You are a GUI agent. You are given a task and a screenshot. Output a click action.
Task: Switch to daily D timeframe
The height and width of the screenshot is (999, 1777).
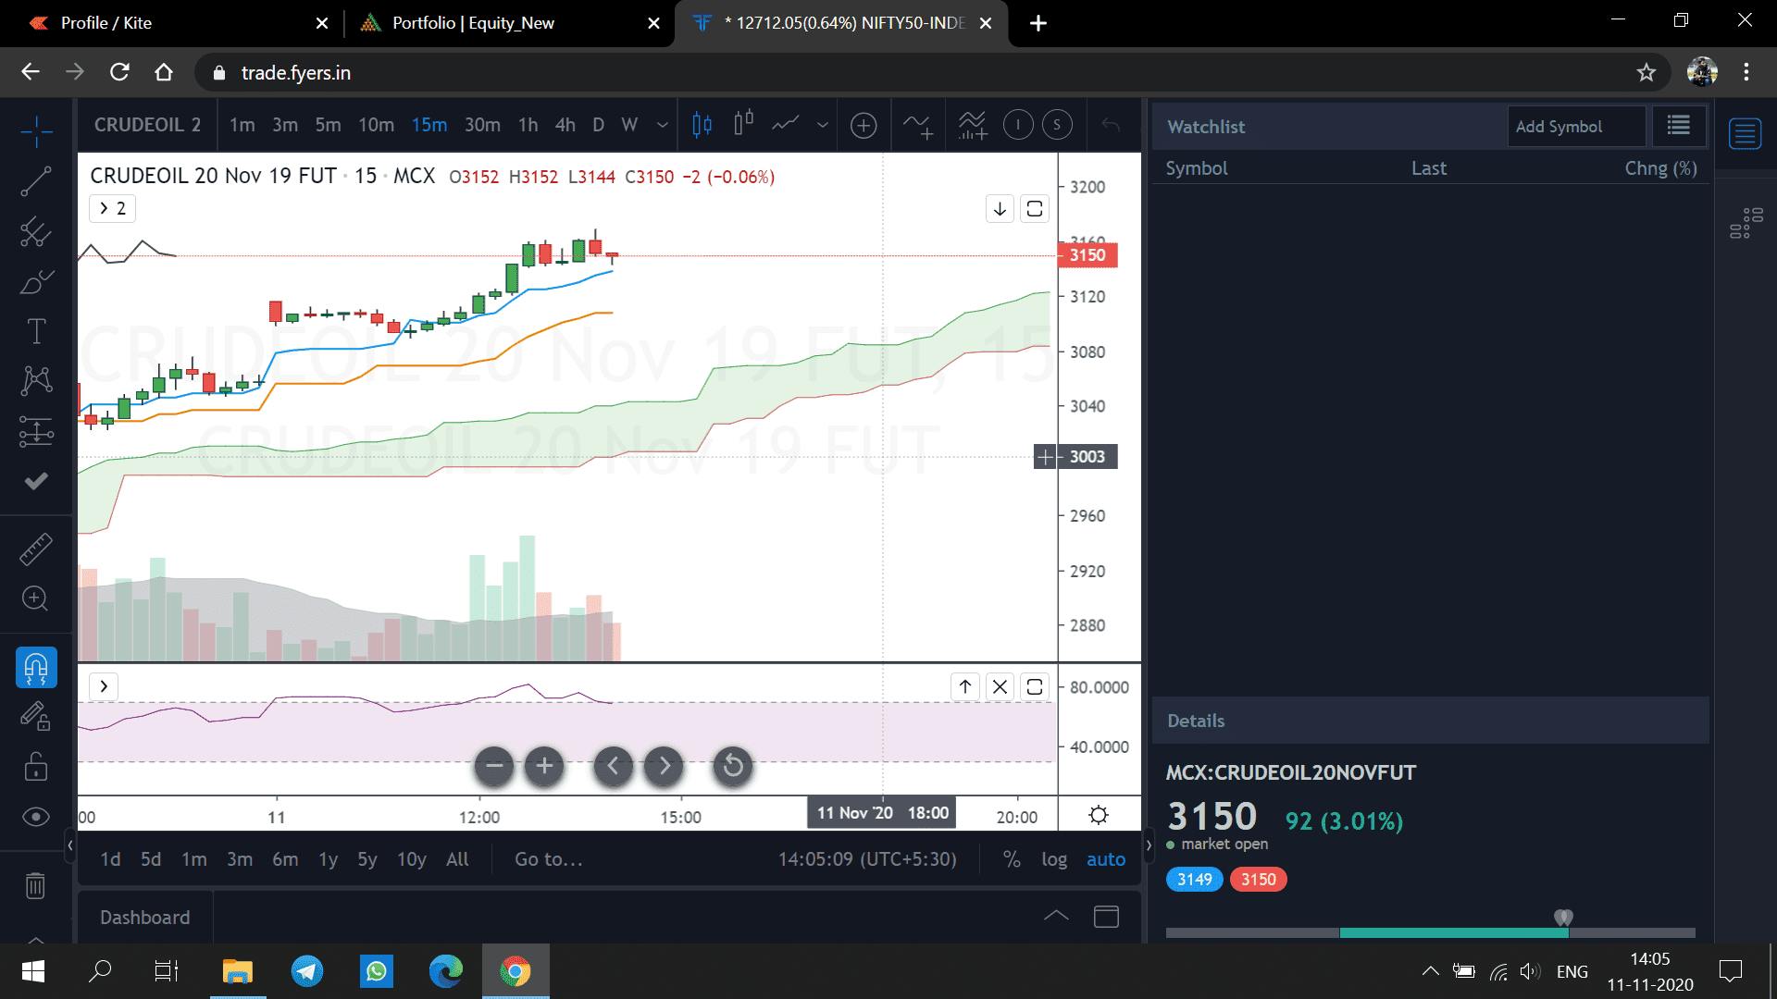[x=598, y=125]
